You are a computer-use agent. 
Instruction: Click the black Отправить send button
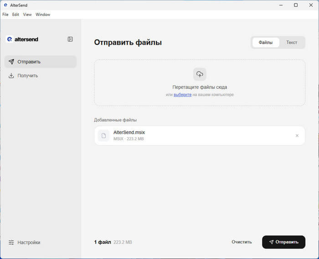coord(283,242)
